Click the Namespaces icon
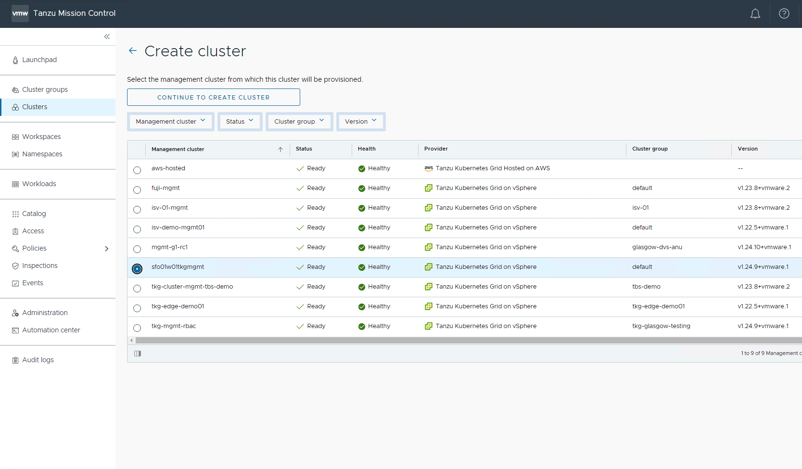802x469 pixels. coord(15,154)
